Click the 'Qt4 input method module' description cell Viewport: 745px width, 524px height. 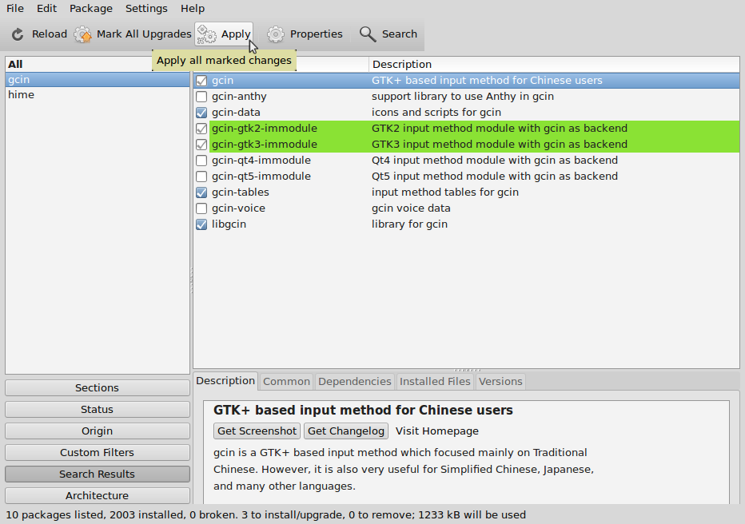(x=495, y=161)
